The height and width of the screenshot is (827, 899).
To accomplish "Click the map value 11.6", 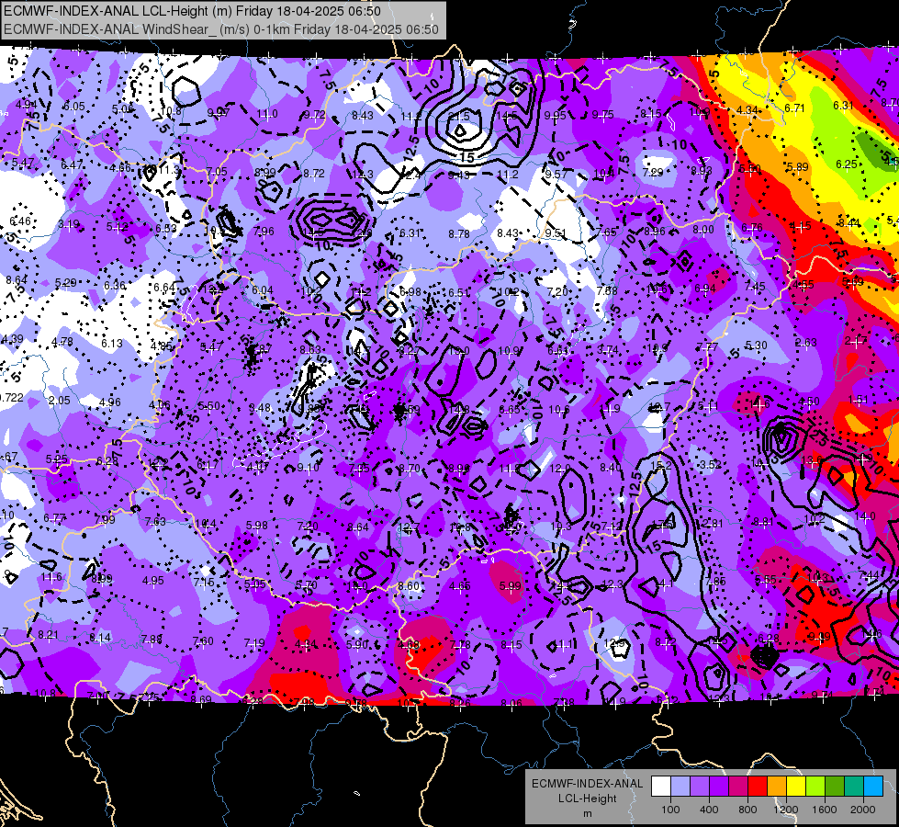I will pos(51,577).
